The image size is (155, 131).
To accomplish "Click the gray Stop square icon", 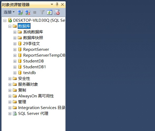I will click(x=35, y=12).
